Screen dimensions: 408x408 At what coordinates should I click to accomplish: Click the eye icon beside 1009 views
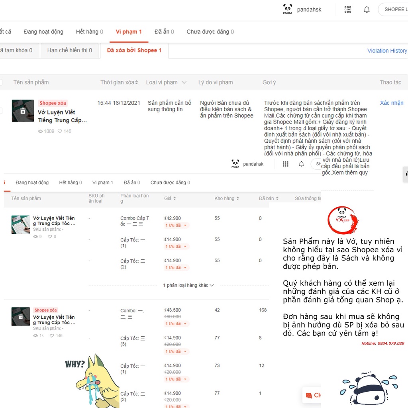point(40,131)
